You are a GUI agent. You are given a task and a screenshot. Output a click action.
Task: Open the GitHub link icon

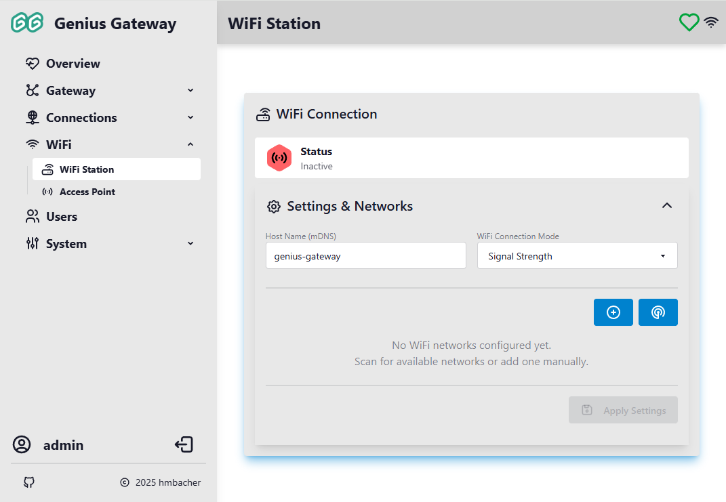[28, 482]
